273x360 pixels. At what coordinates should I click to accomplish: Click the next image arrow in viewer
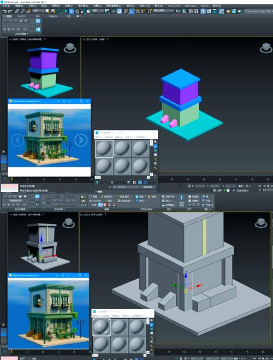coord(81,140)
